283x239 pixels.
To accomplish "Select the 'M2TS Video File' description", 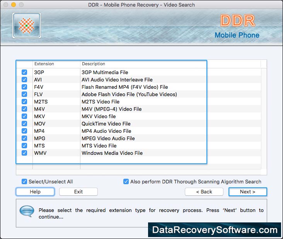I will (x=101, y=102).
